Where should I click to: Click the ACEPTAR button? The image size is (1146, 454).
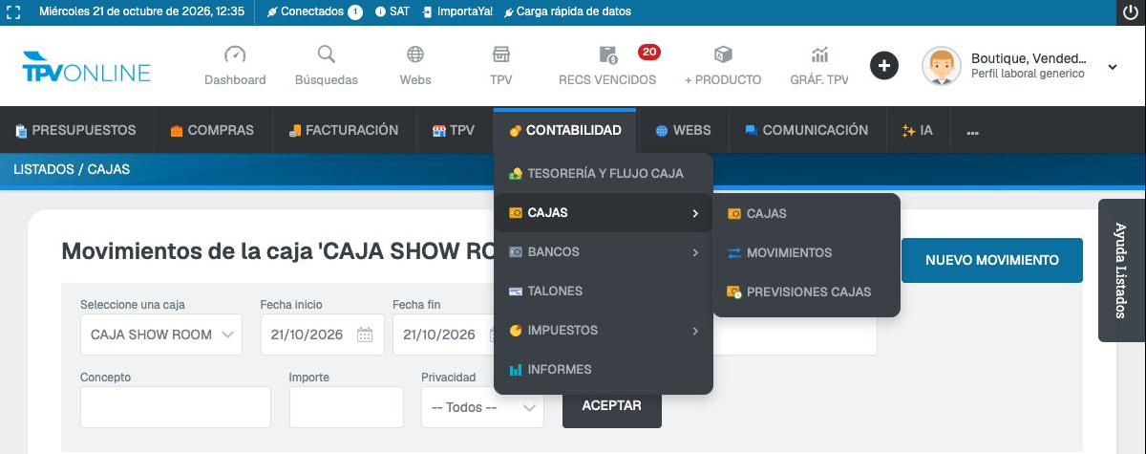(x=612, y=405)
